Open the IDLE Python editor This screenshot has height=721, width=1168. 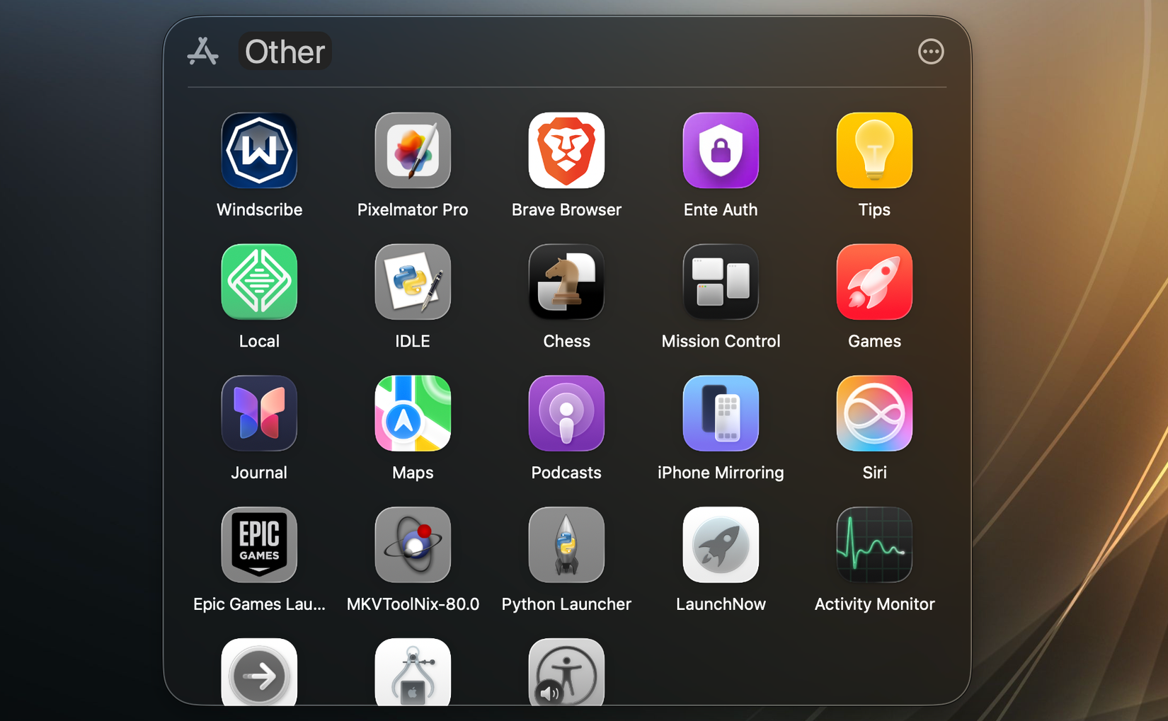tap(413, 282)
